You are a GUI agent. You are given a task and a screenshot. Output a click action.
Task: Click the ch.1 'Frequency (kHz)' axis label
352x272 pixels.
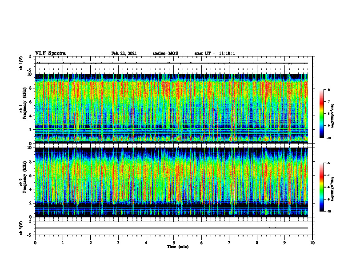pyautogui.click(x=24, y=103)
